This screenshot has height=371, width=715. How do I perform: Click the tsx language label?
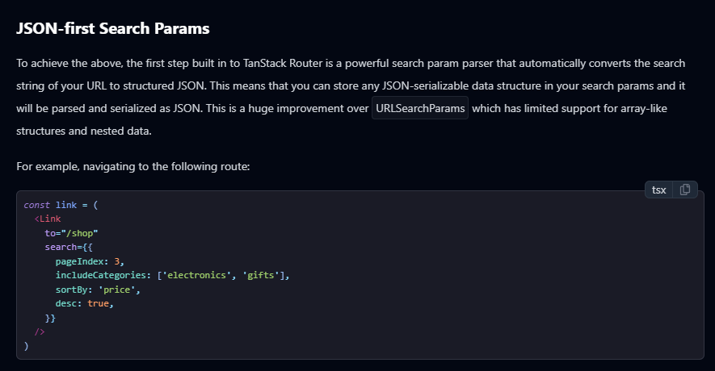coord(659,190)
